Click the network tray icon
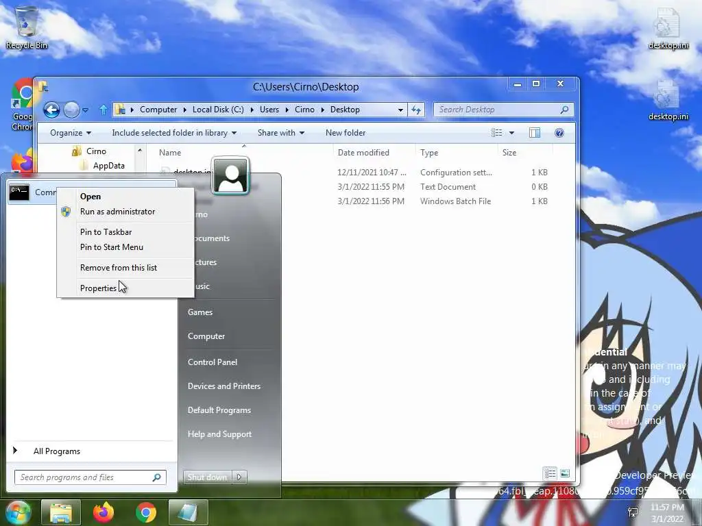 (633, 512)
